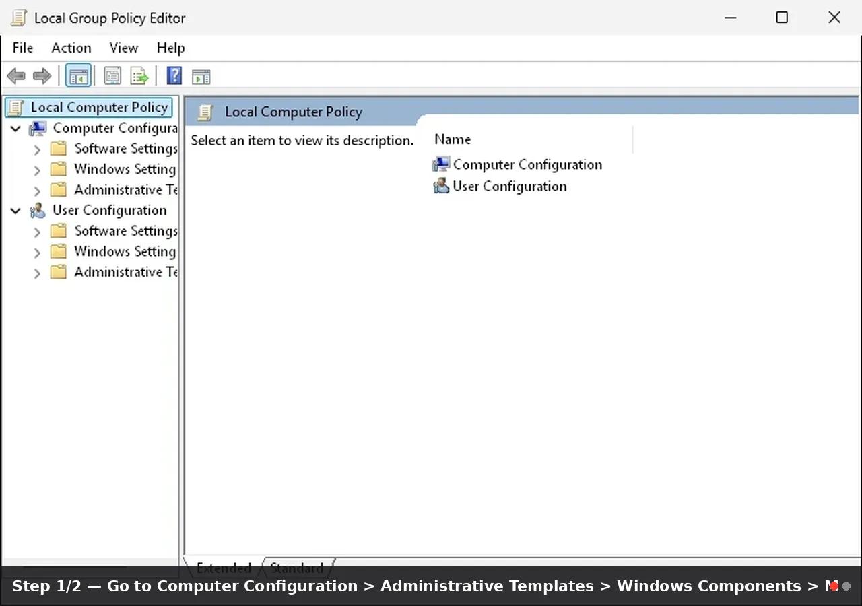This screenshot has height=606, width=862.
Task: Expand Administrative Templates under Computer Configuration
Action: 37,191
